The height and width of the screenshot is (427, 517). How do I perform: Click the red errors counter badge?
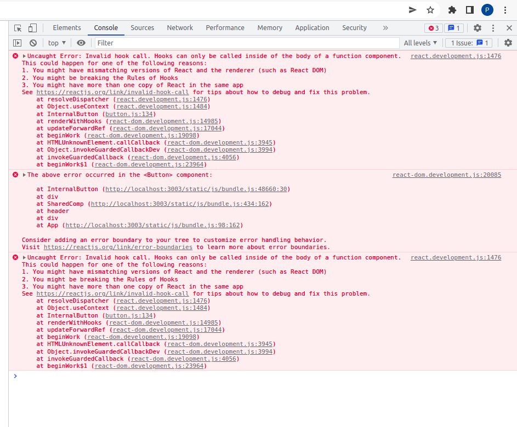(433, 28)
